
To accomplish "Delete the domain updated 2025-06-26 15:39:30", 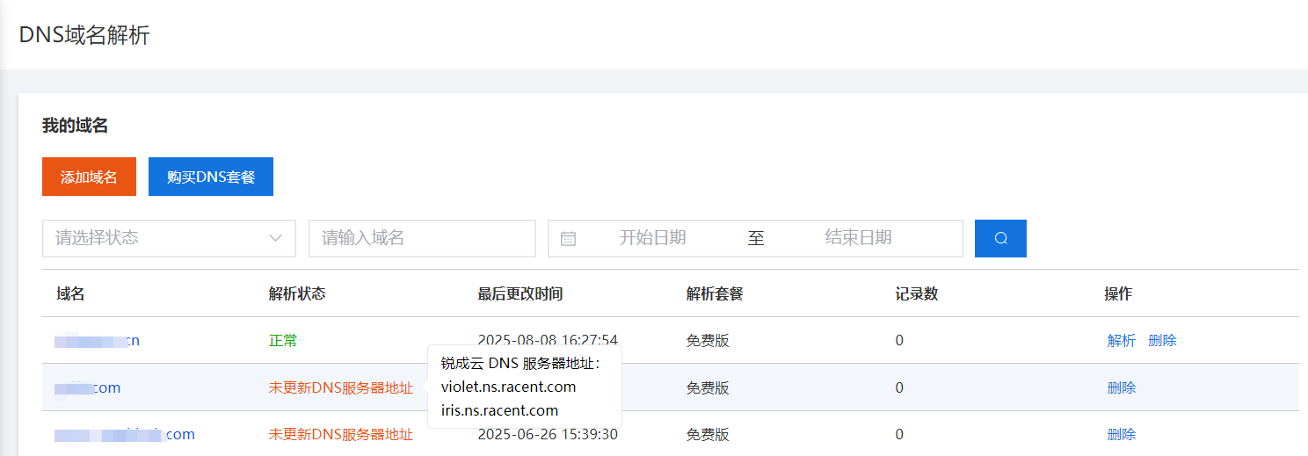I will [1121, 435].
